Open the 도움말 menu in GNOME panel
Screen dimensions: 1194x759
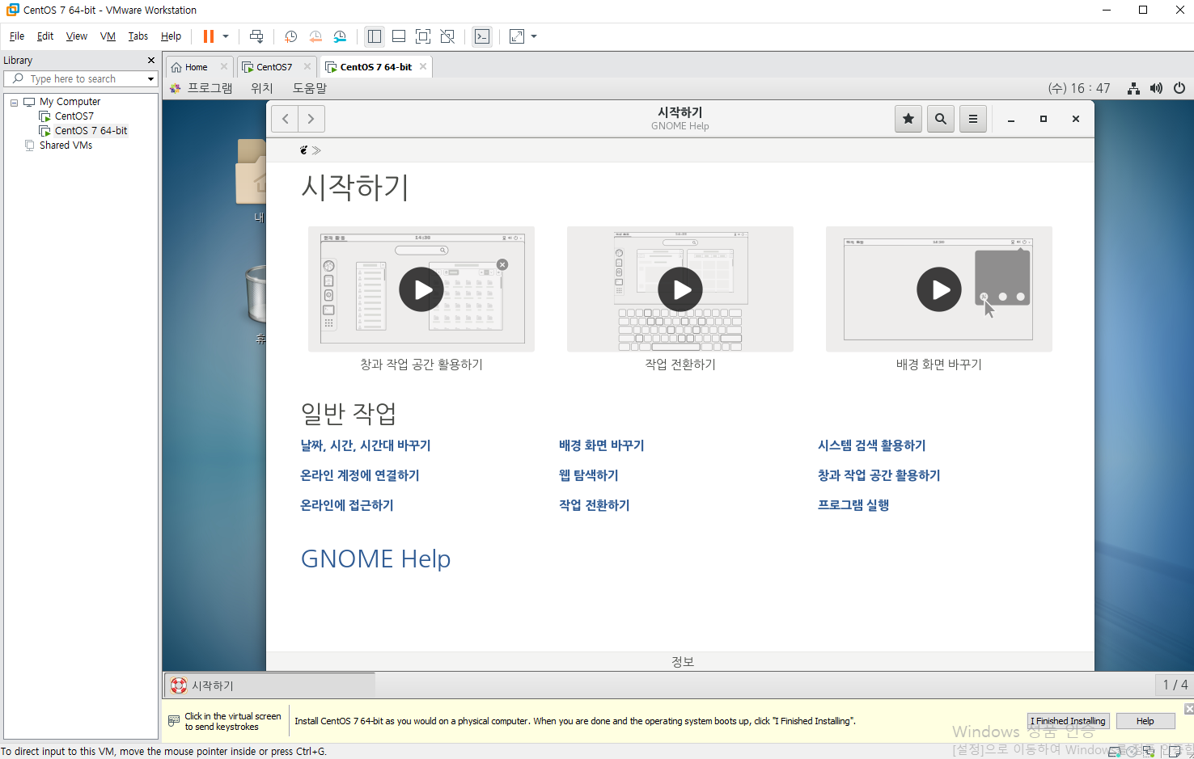[x=310, y=88]
